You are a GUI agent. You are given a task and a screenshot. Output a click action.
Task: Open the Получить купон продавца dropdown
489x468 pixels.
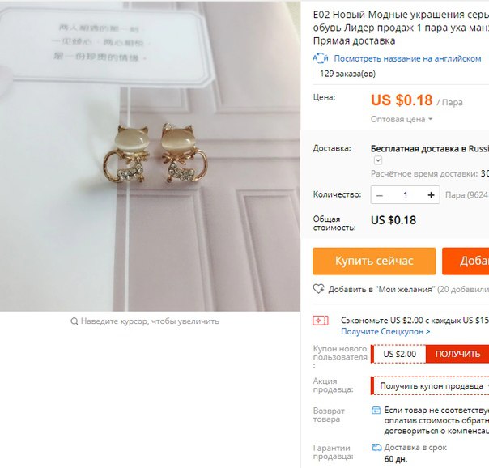point(432,386)
